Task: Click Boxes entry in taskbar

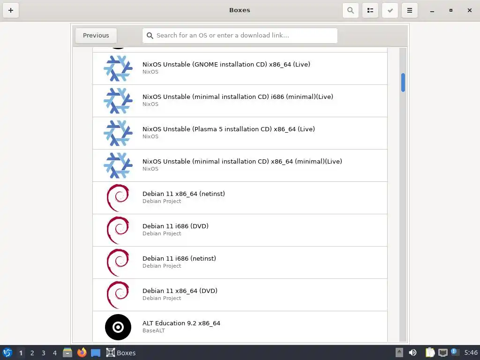Action: (x=121, y=352)
